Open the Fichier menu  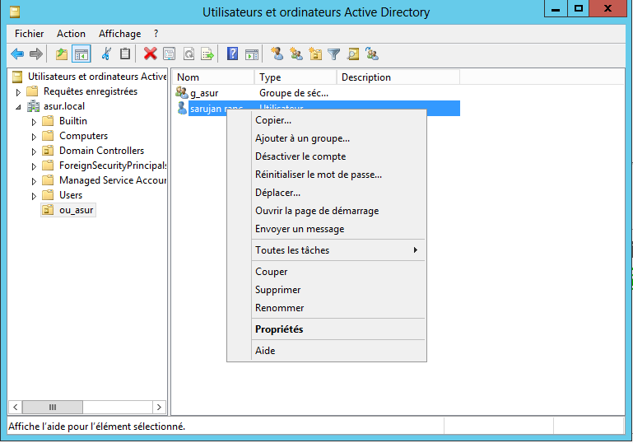click(29, 34)
